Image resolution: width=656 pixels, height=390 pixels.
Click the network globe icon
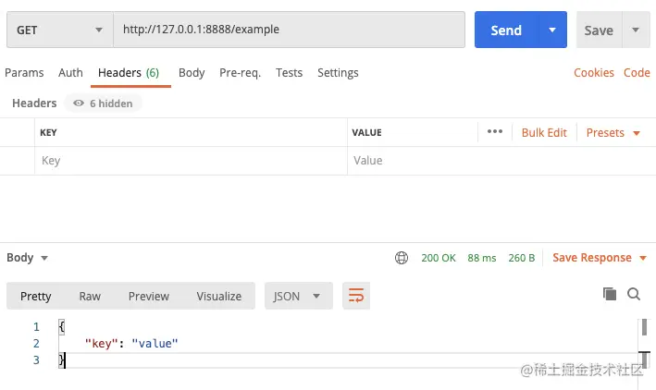[402, 258]
